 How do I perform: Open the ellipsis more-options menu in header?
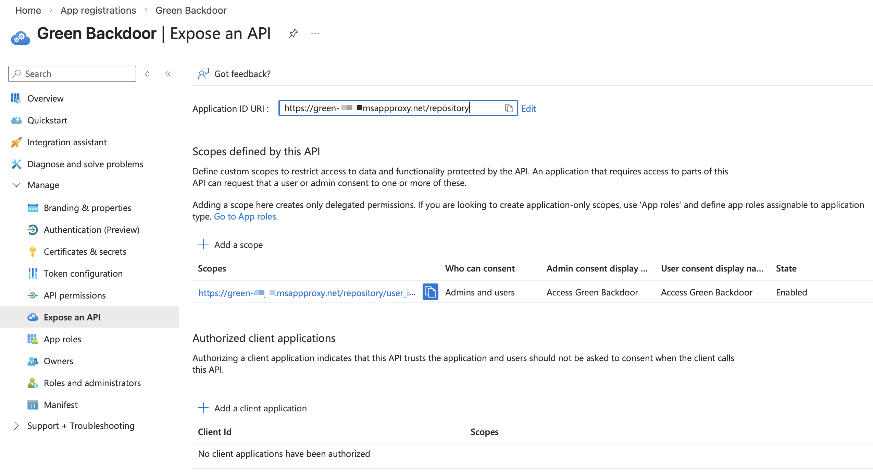315,34
